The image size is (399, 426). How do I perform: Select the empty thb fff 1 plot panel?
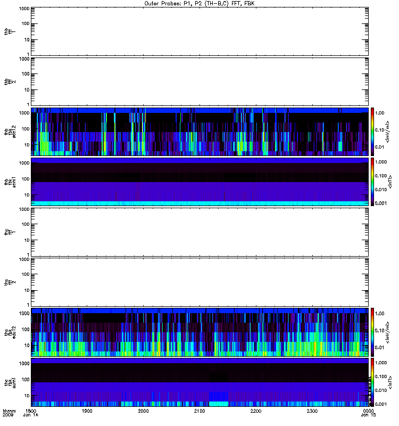point(200,31)
